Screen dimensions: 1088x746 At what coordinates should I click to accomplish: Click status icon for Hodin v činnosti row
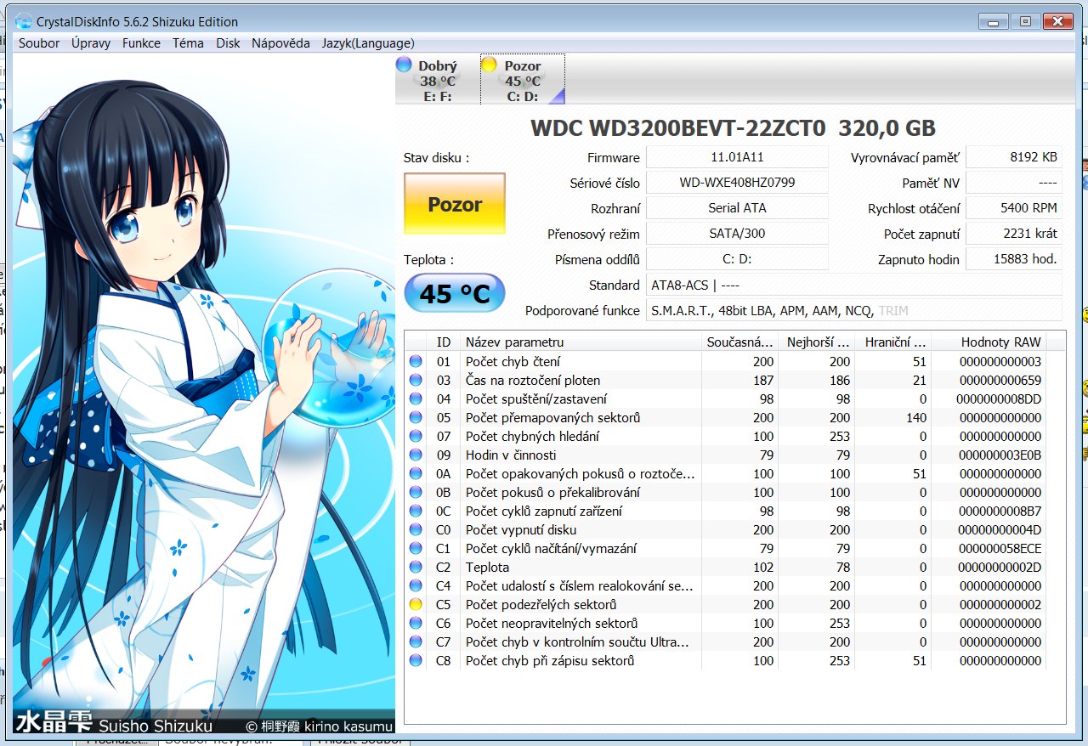click(x=416, y=455)
